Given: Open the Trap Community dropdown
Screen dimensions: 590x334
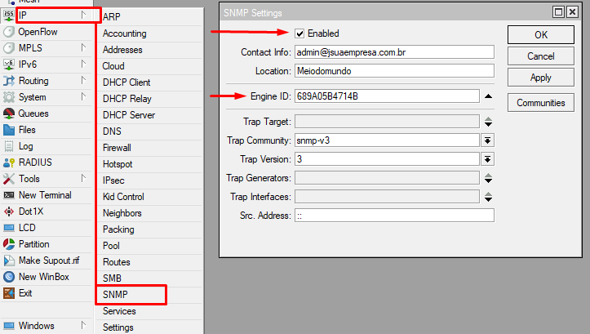Looking at the screenshot, I should coord(487,140).
